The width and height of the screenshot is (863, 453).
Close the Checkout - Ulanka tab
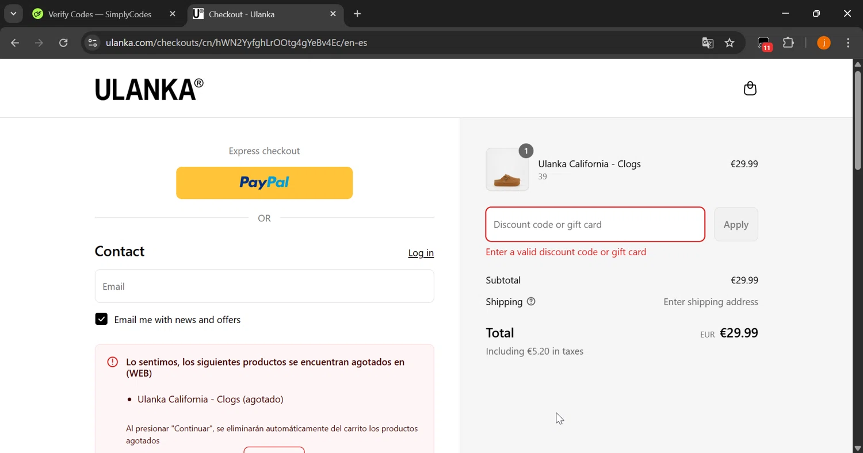[x=333, y=14]
